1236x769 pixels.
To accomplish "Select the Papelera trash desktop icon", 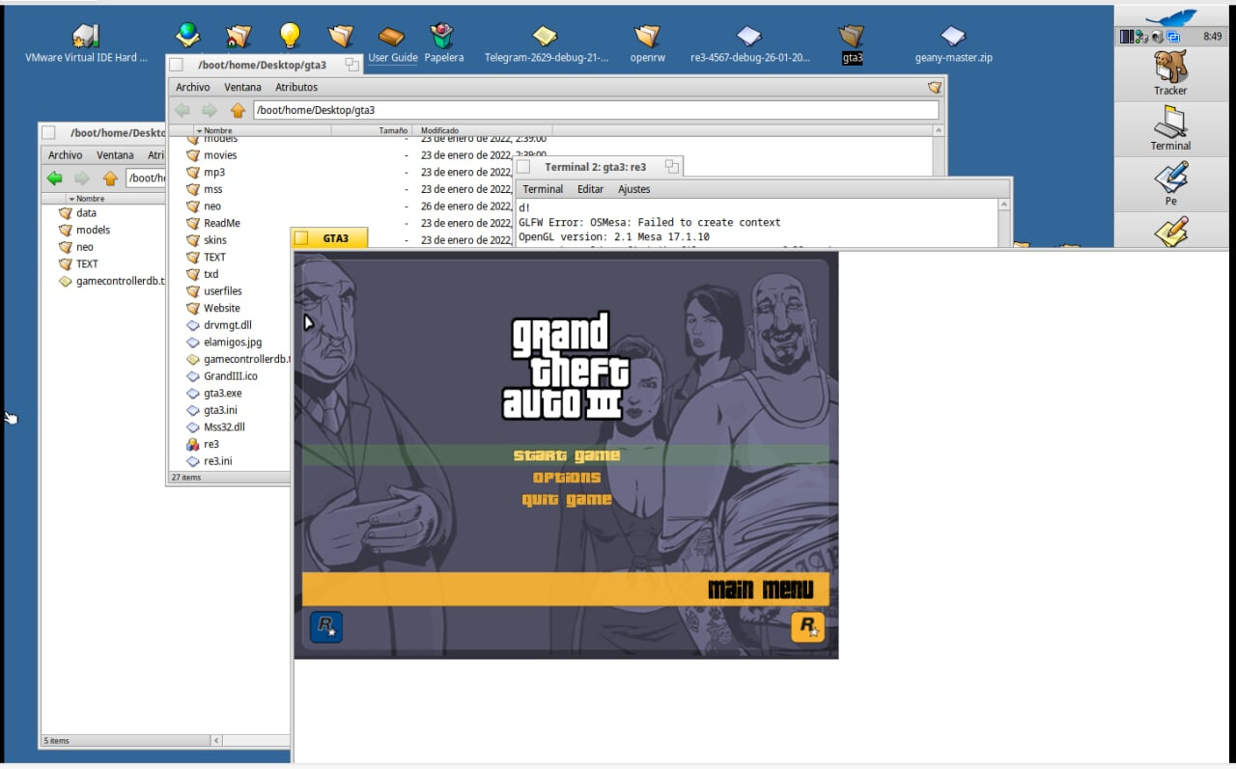I will [x=443, y=43].
